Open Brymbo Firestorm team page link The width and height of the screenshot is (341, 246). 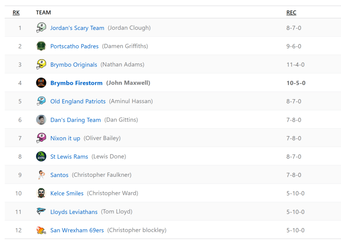pos(76,83)
